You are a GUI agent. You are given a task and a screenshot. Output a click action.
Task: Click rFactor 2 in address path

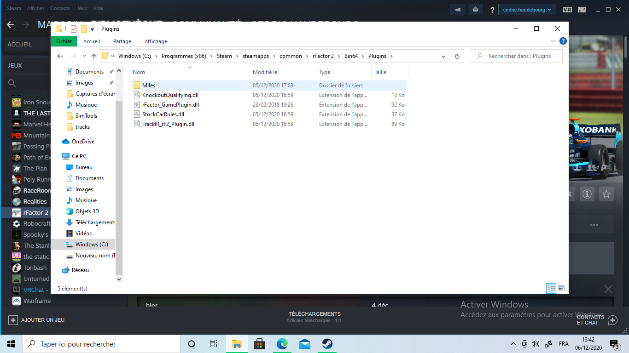pos(323,56)
